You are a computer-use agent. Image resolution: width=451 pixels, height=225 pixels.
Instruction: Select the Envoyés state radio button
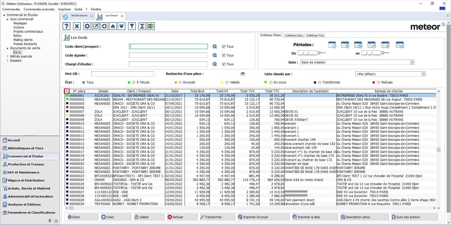[180, 82]
